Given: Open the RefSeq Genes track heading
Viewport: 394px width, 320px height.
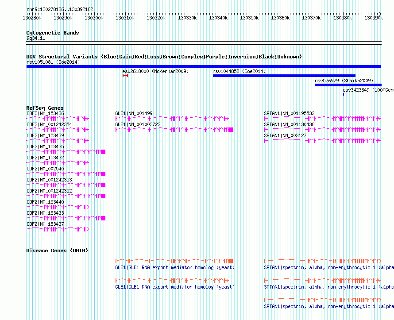Looking at the screenshot, I should (45, 108).
